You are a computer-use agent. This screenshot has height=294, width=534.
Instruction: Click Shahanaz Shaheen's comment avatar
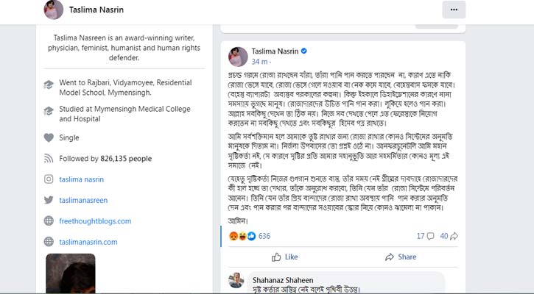tap(236, 281)
